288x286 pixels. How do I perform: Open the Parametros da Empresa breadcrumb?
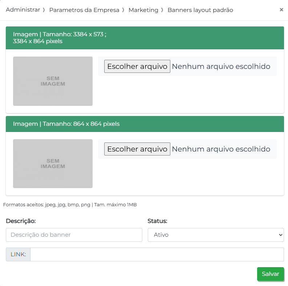click(x=84, y=10)
